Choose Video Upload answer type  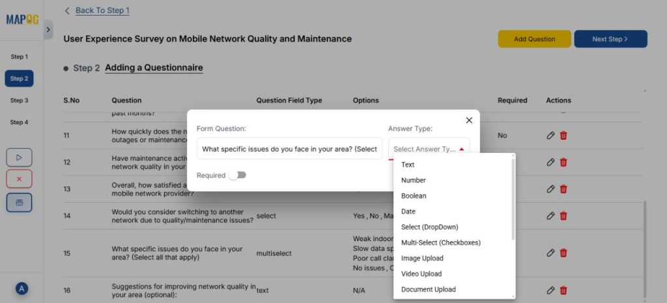point(453,274)
